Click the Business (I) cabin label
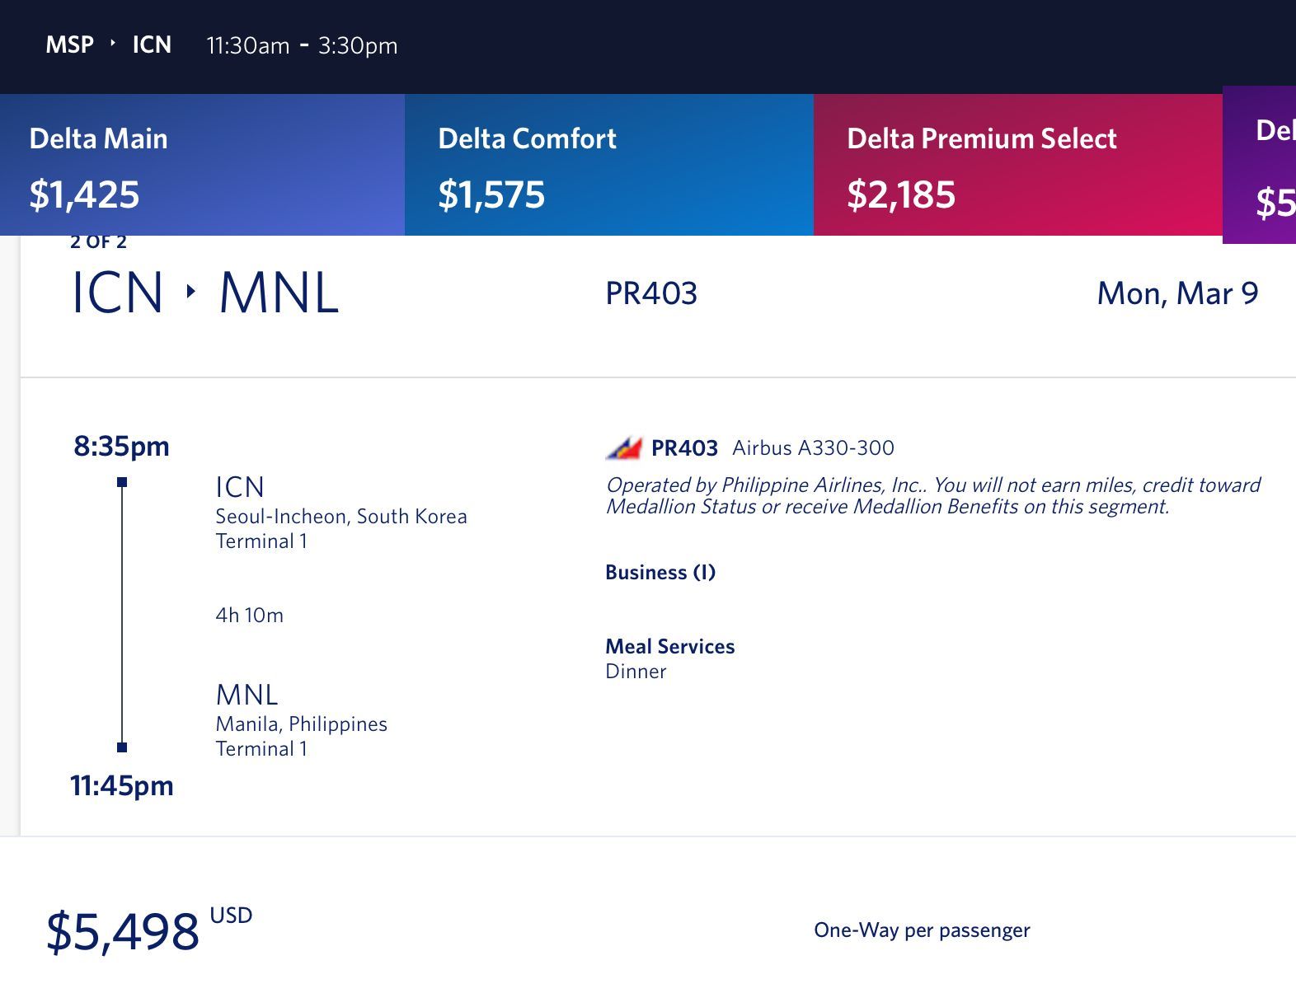Viewport: 1296px width, 1007px height. (x=660, y=573)
